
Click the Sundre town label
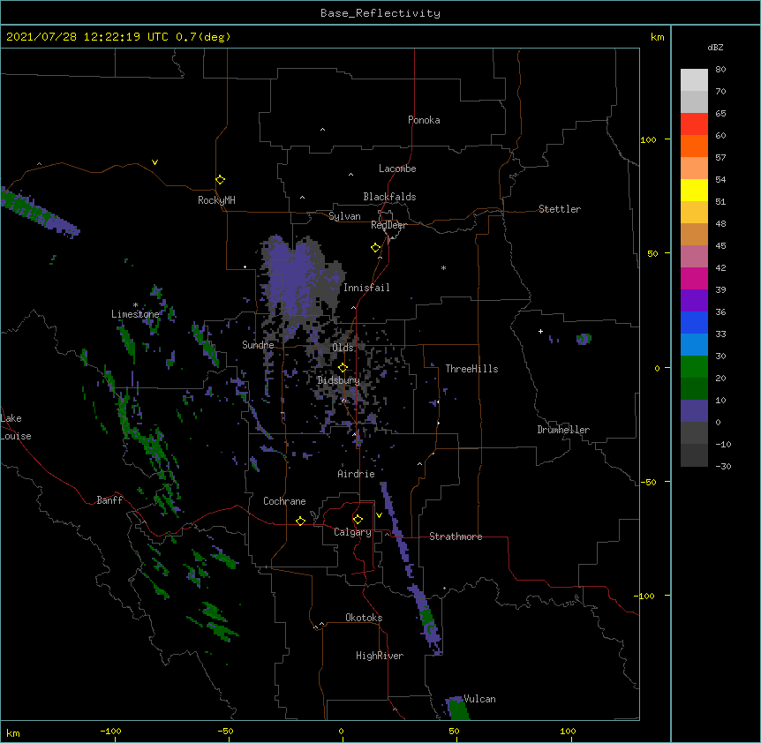258,345
